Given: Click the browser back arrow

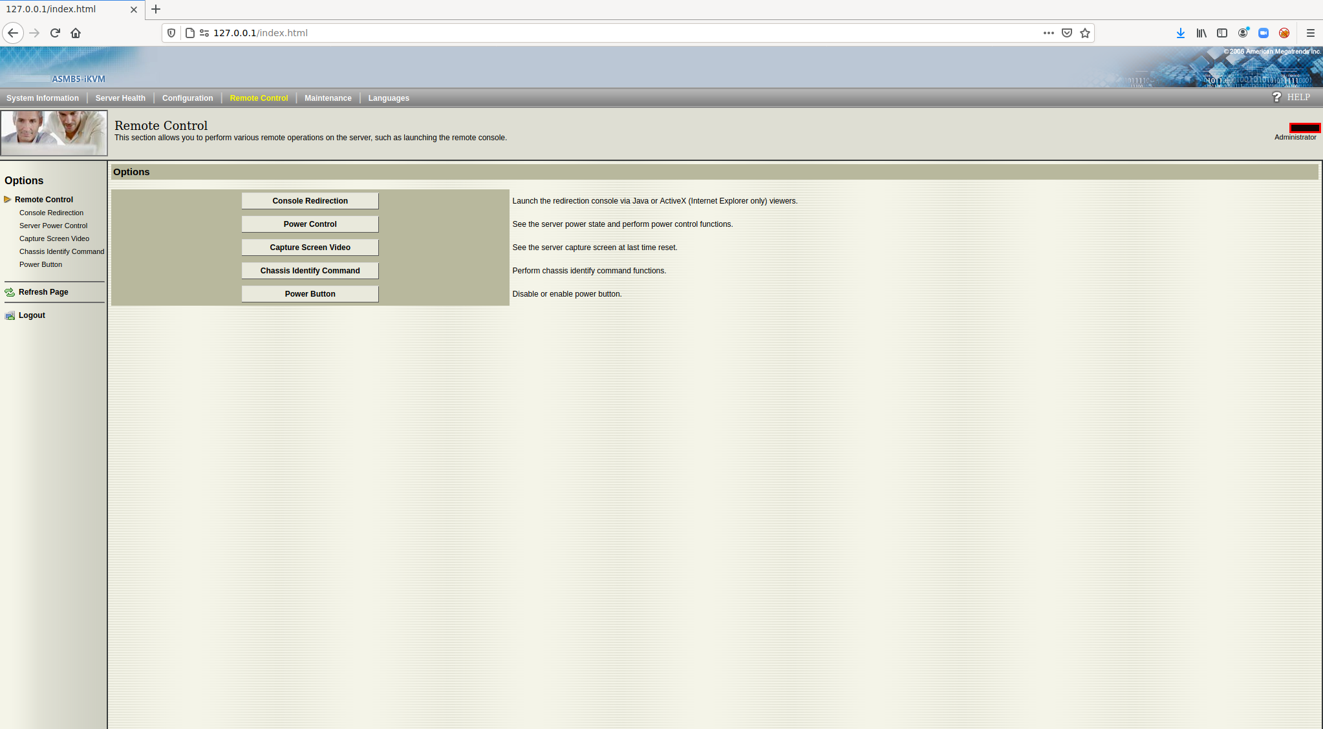Looking at the screenshot, I should 13,33.
